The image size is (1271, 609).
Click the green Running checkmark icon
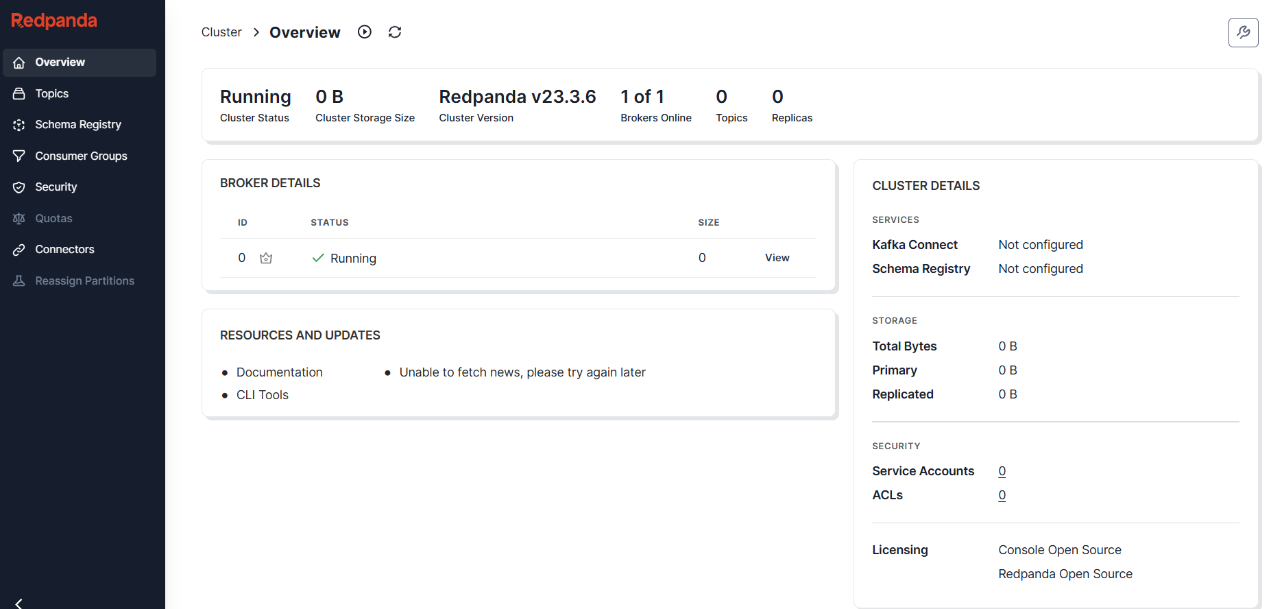(x=318, y=258)
